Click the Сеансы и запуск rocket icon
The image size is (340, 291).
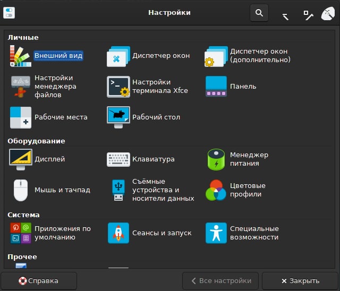(x=118, y=233)
